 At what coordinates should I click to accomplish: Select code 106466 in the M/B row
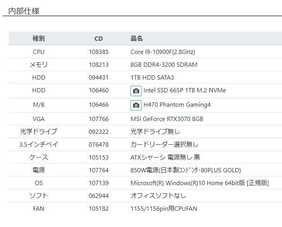coord(99,105)
